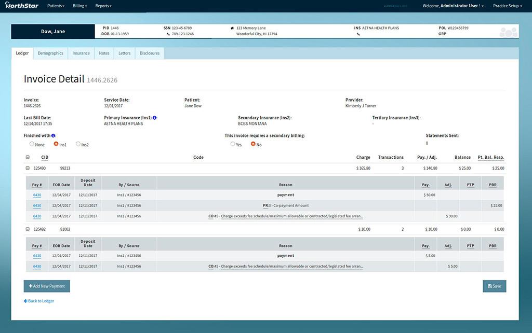The height and width of the screenshot is (333, 532).
Task: Click the info icon next to Finished with
Action: pos(52,135)
